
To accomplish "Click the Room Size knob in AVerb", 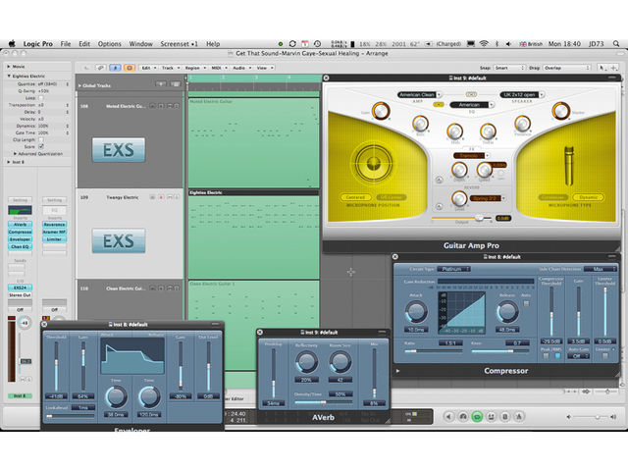I will [340, 362].
